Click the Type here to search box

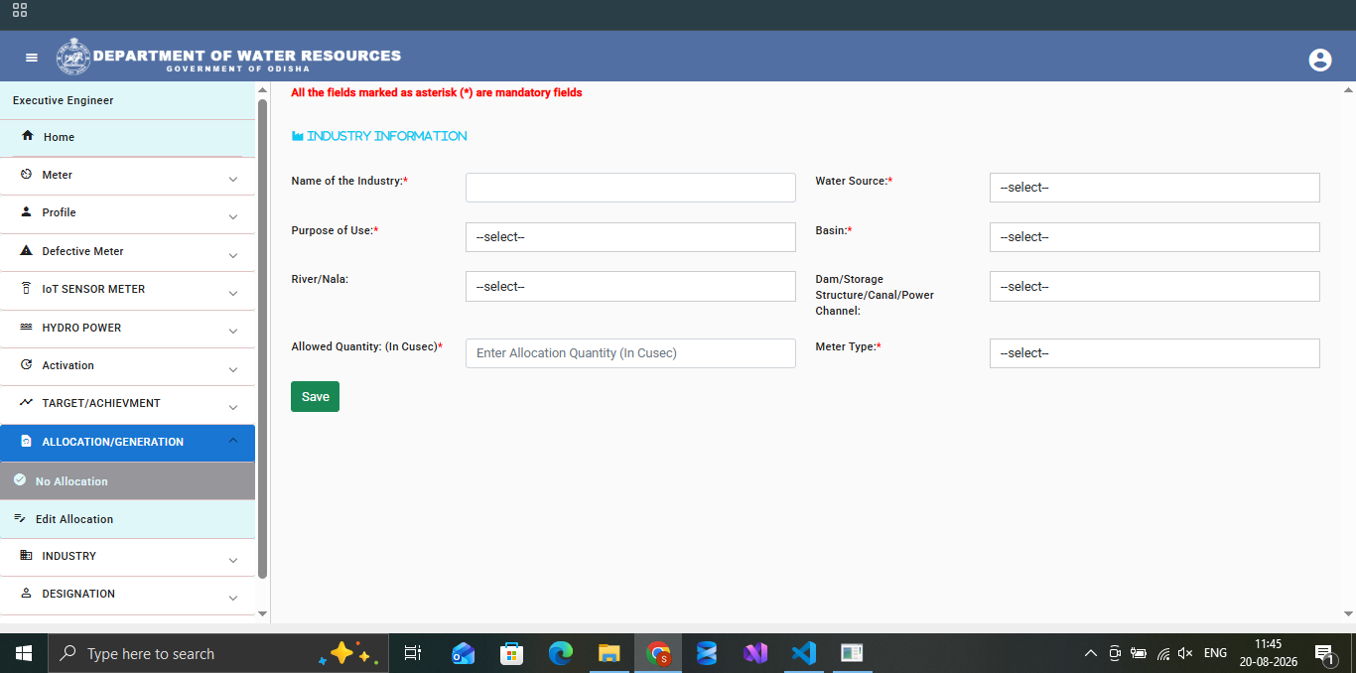click(218, 653)
